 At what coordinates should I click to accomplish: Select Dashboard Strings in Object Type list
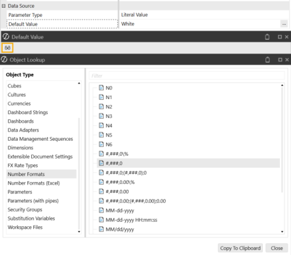click(27, 112)
